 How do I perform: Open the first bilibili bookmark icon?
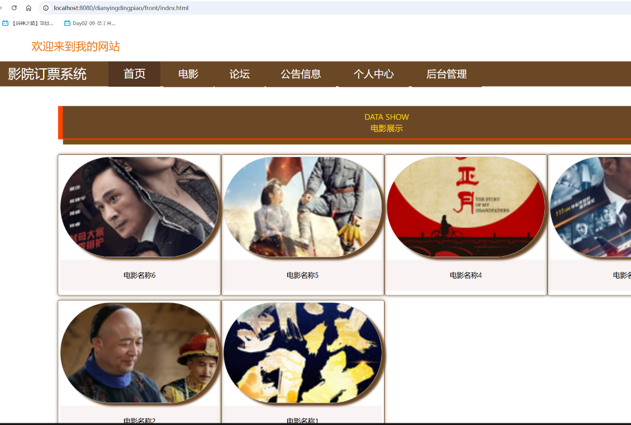coord(5,23)
